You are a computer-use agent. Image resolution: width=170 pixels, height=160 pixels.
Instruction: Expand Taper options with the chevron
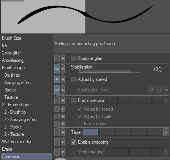coord(166,132)
